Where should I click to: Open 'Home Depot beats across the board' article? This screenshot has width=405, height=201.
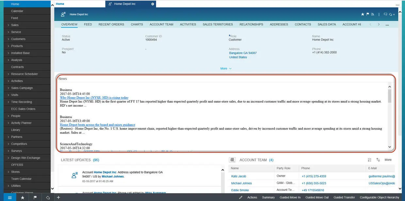click(97, 125)
